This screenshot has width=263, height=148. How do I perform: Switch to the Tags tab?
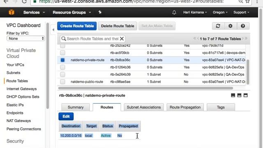coord(221,107)
